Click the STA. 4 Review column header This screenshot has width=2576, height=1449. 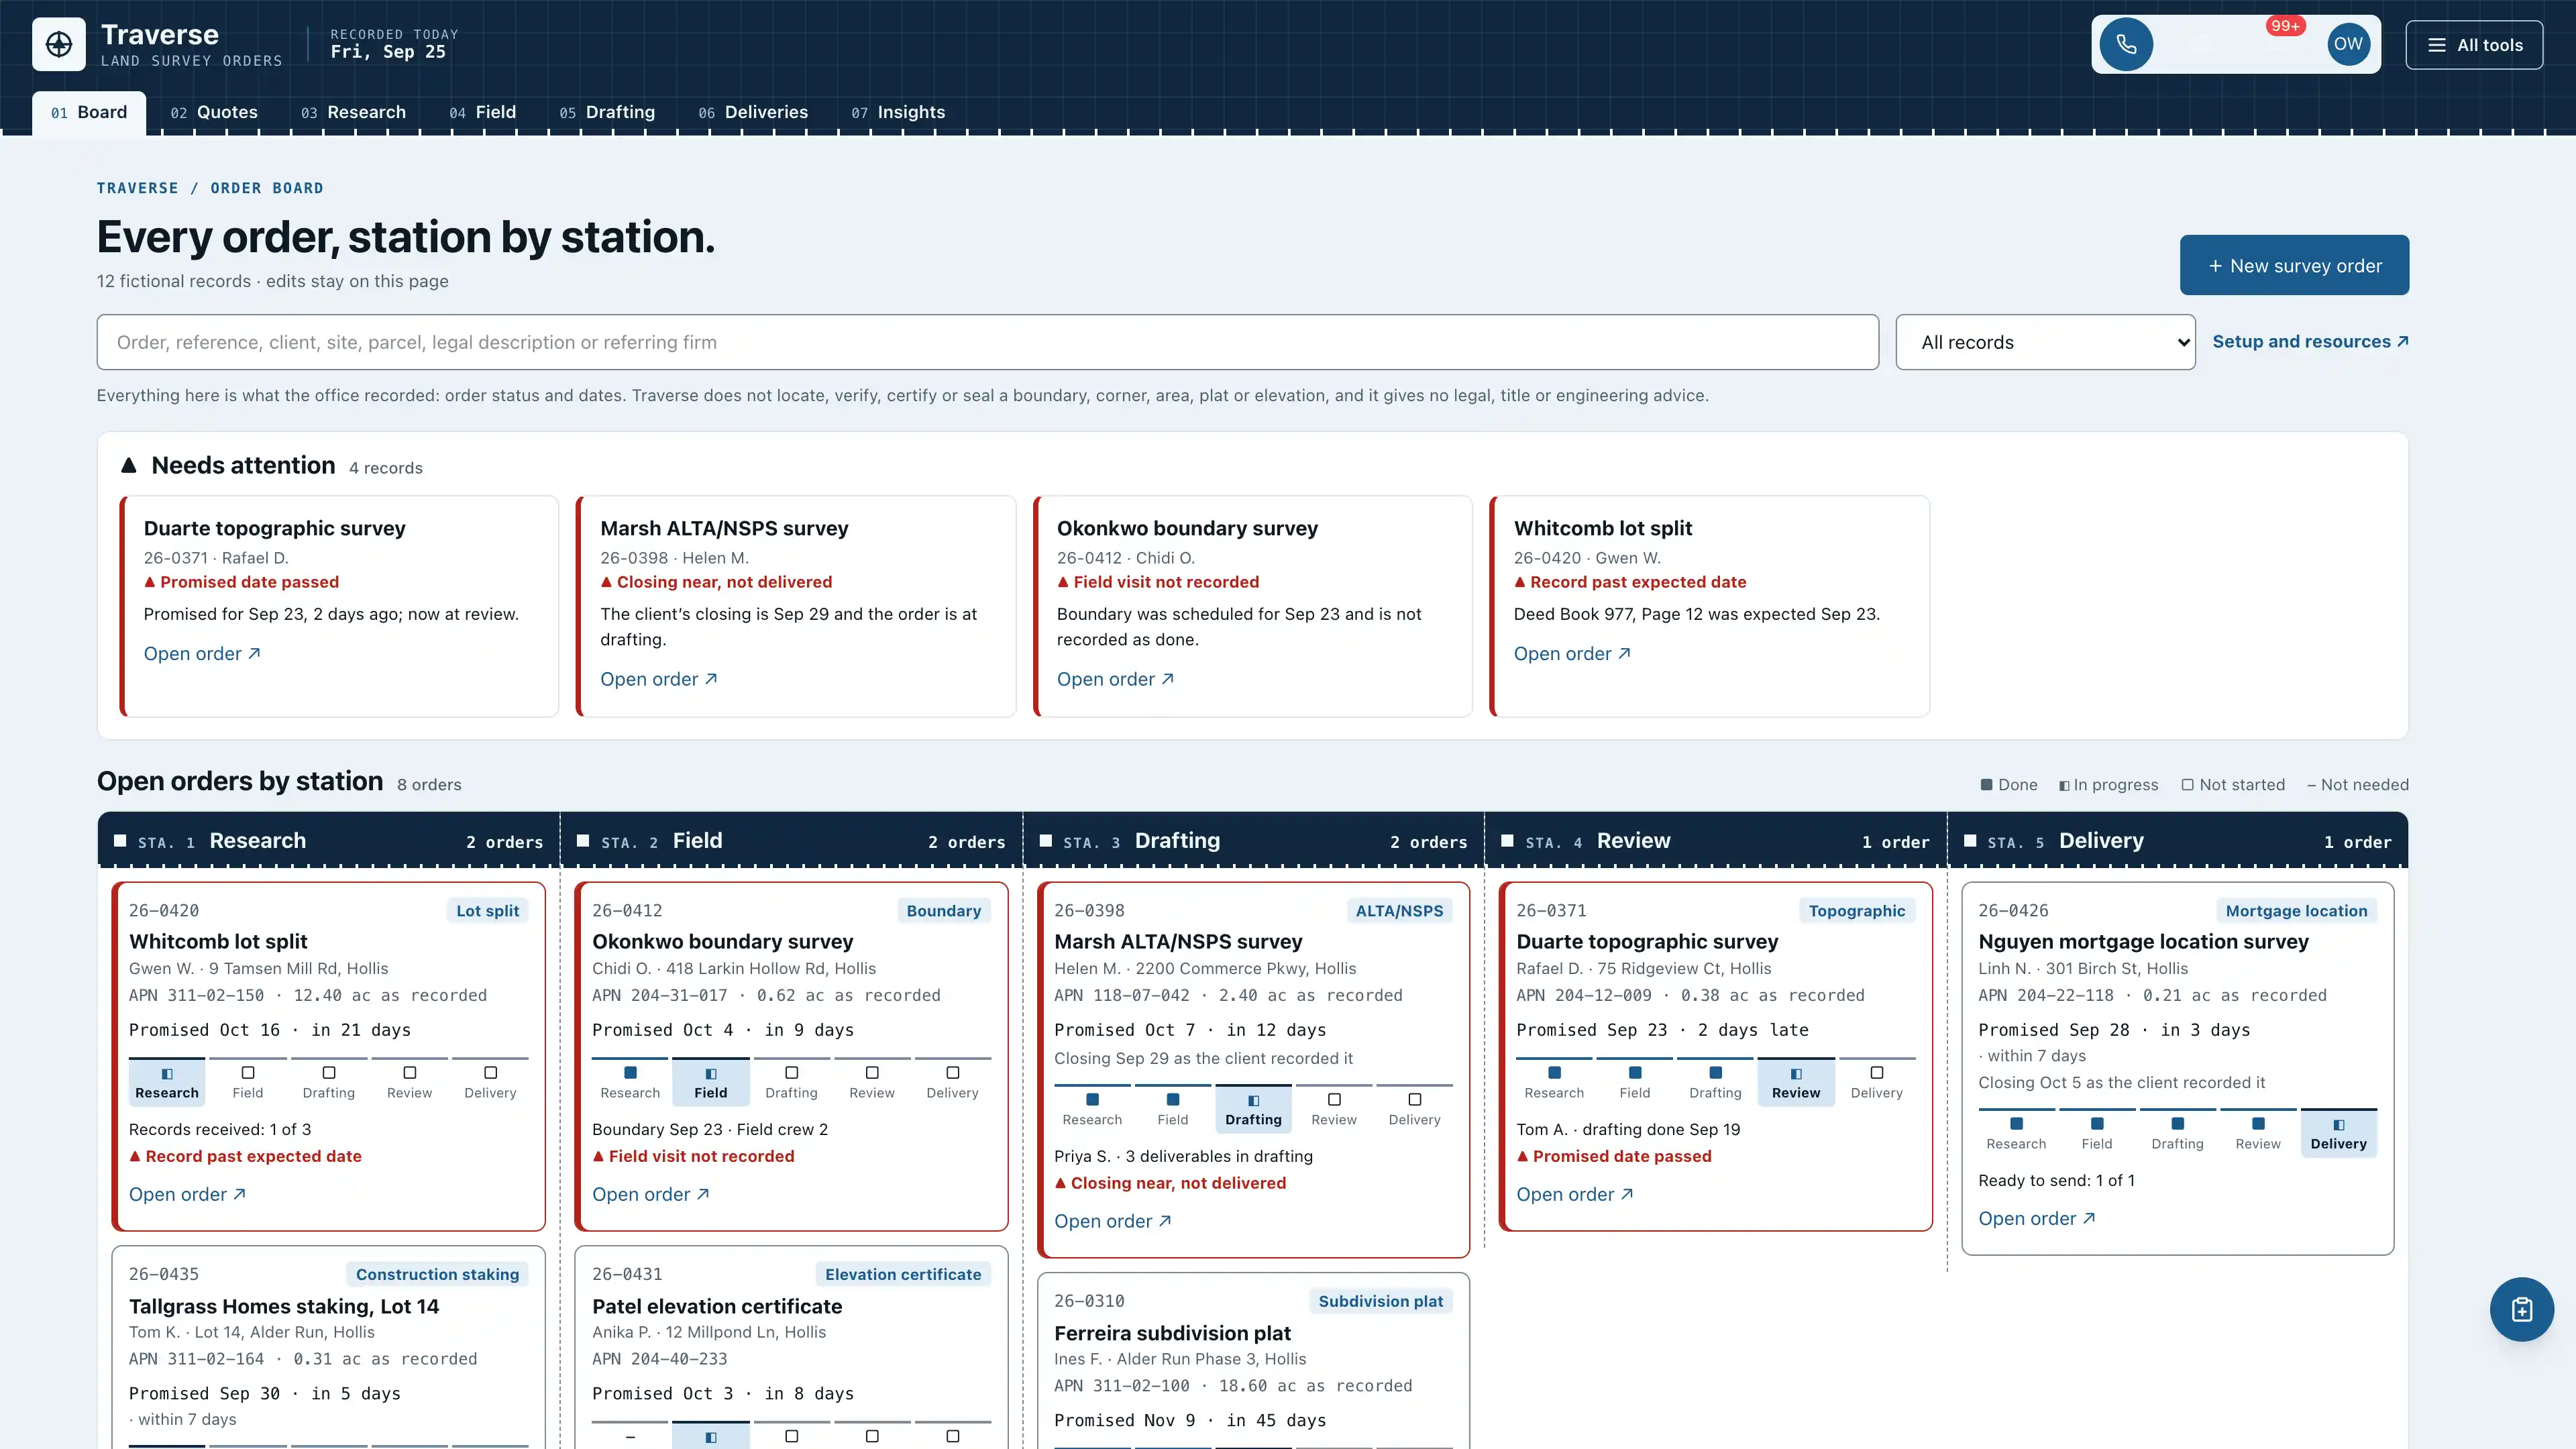[x=1715, y=841]
